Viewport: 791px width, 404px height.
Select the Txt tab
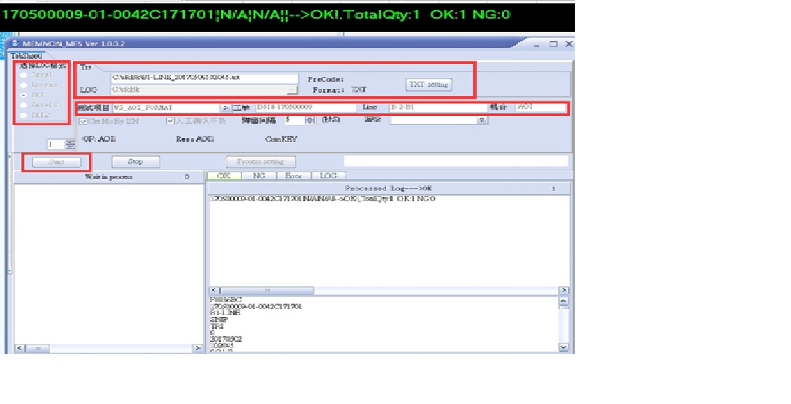[x=86, y=67]
